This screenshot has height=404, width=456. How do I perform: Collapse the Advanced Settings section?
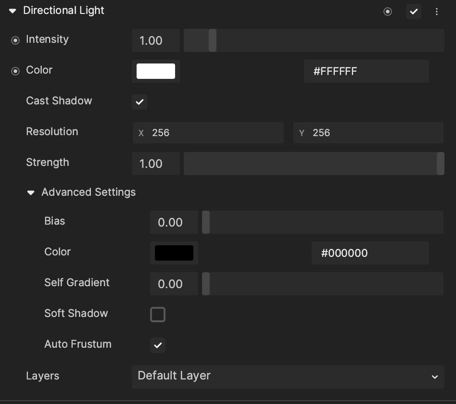(x=31, y=192)
